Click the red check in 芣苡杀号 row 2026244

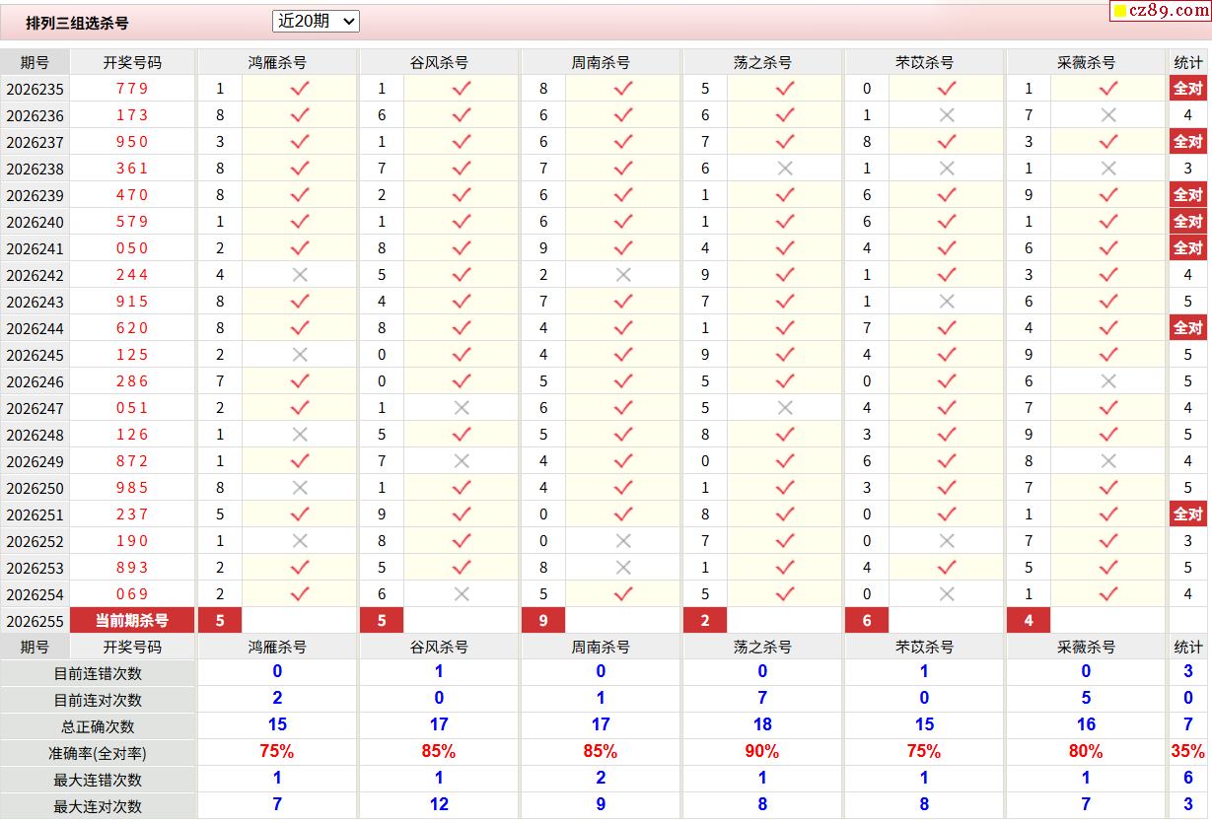point(947,328)
